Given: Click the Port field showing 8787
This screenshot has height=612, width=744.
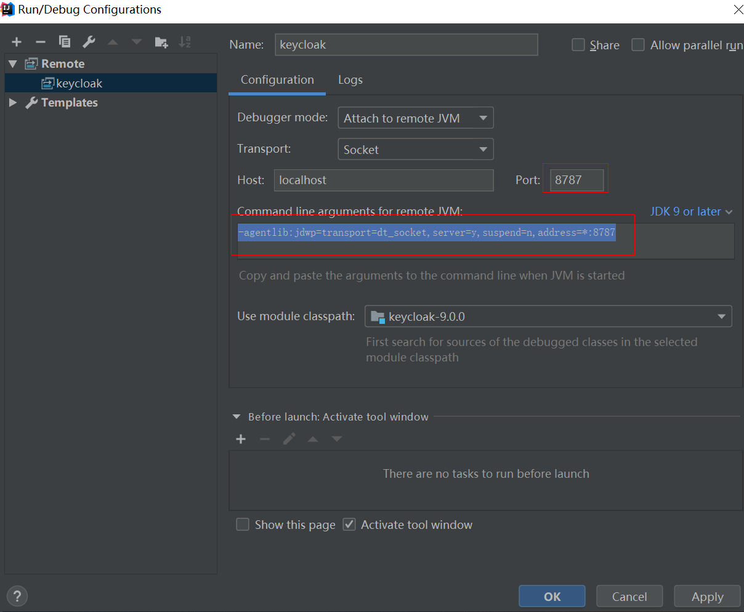Looking at the screenshot, I should click(x=576, y=180).
